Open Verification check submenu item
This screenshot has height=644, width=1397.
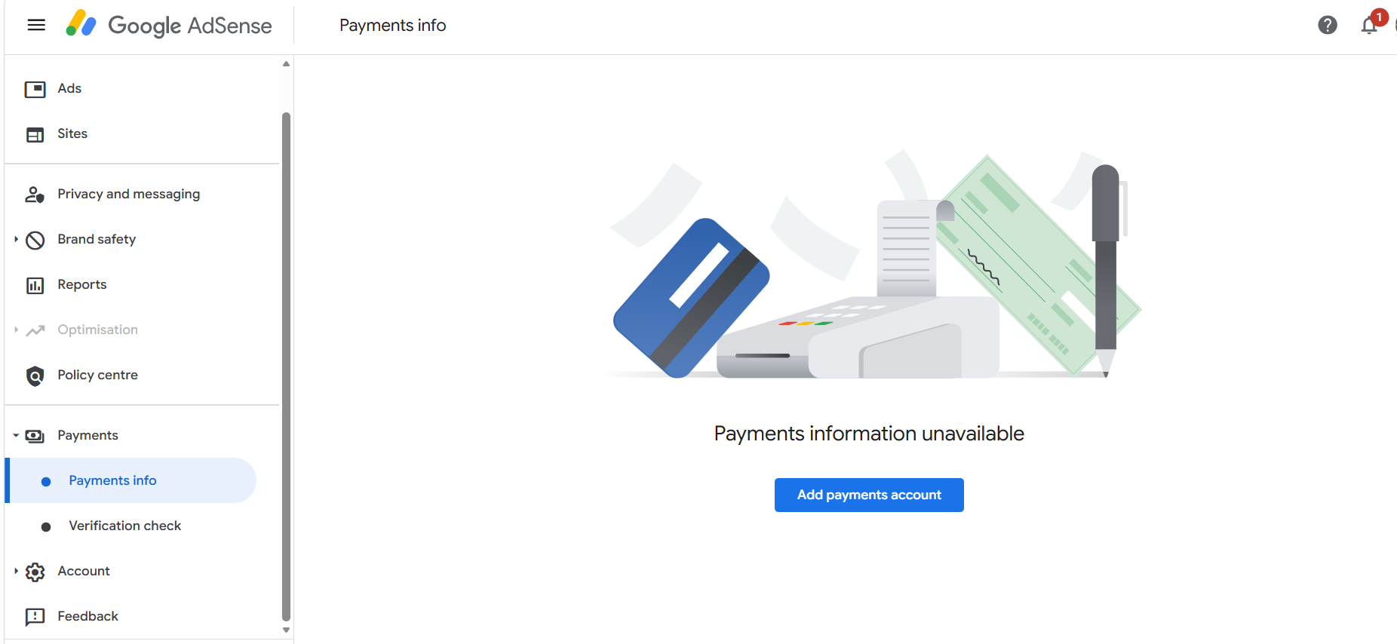point(125,526)
